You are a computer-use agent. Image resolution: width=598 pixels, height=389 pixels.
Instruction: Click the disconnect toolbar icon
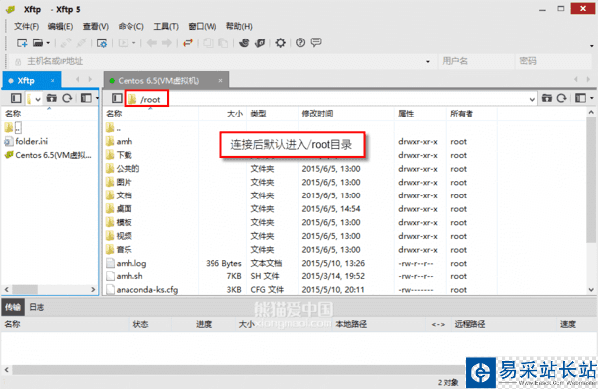(x=81, y=43)
